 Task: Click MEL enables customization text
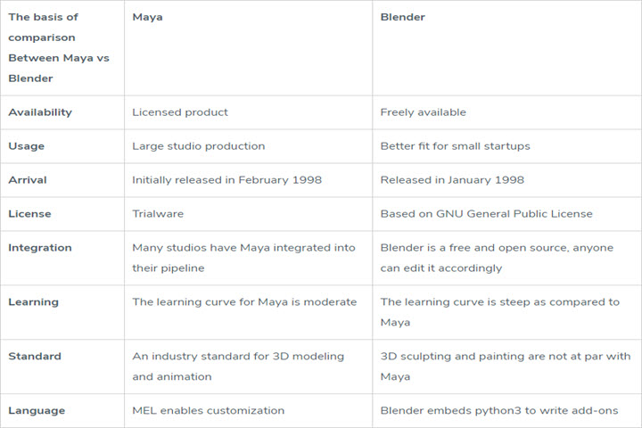(208, 411)
